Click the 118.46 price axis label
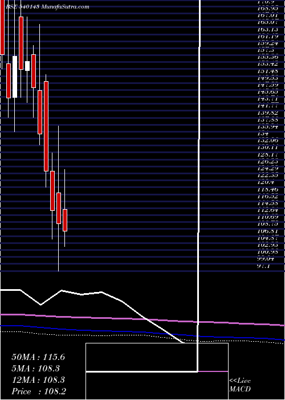 [x=267, y=189]
